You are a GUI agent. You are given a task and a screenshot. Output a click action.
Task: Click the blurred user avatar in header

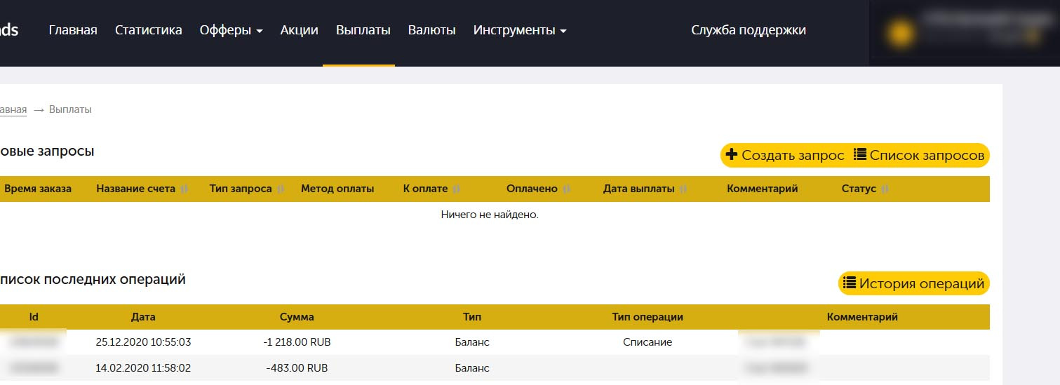pyautogui.click(x=900, y=33)
